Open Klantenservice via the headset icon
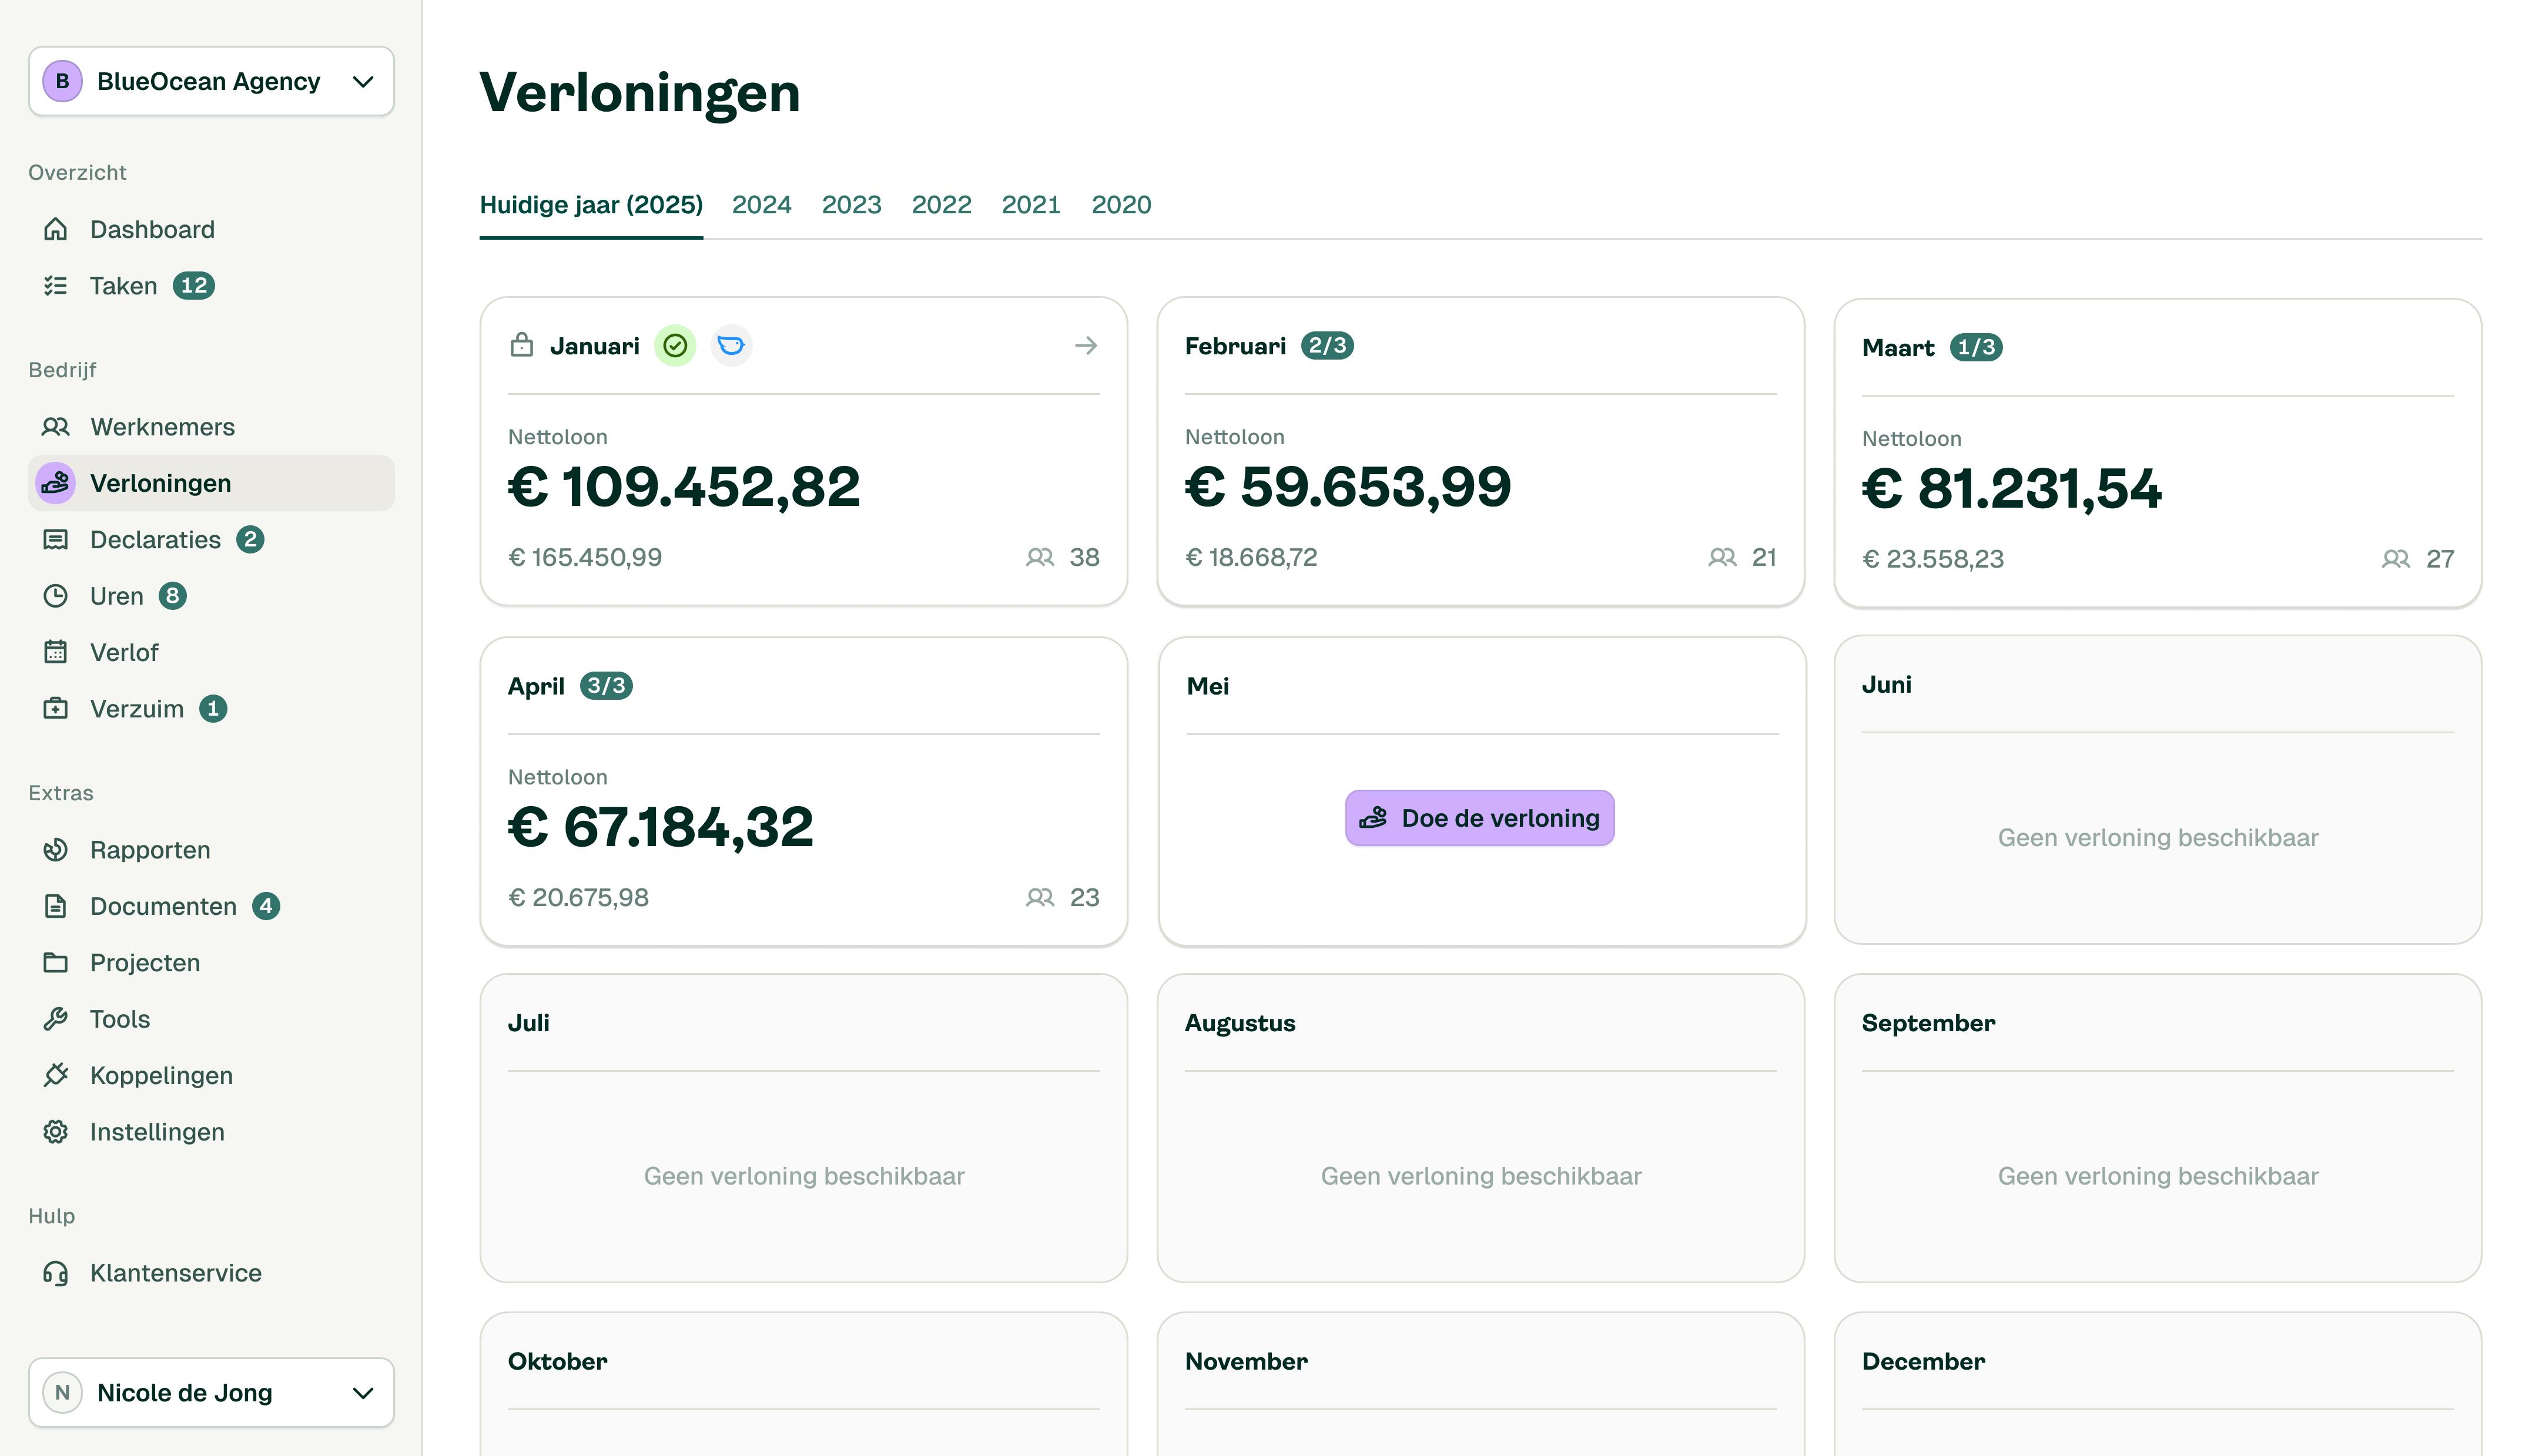Screen dimensions: 2539x1456 (x=56, y=1272)
